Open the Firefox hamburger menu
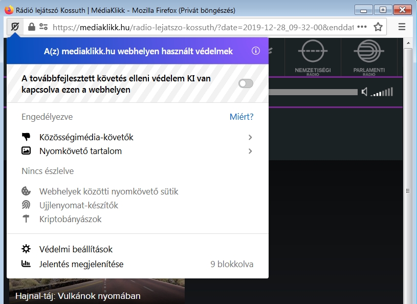Image resolution: width=417 pixels, height=304 pixels. coord(402,27)
